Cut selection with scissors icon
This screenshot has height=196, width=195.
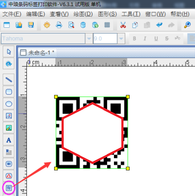[123, 25]
